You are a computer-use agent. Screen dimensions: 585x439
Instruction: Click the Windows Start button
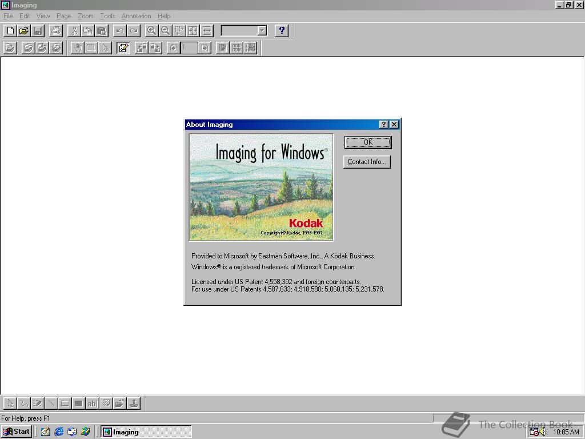pyautogui.click(x=17, y=432)
